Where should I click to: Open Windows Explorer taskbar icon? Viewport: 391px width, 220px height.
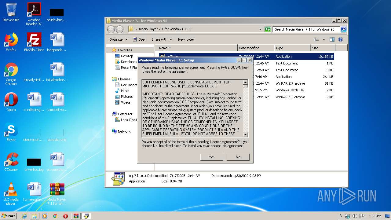35,216
